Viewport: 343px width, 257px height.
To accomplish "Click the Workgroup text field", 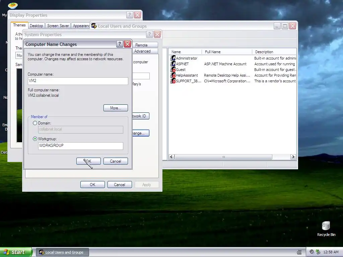I will click(x=81, y=146).
